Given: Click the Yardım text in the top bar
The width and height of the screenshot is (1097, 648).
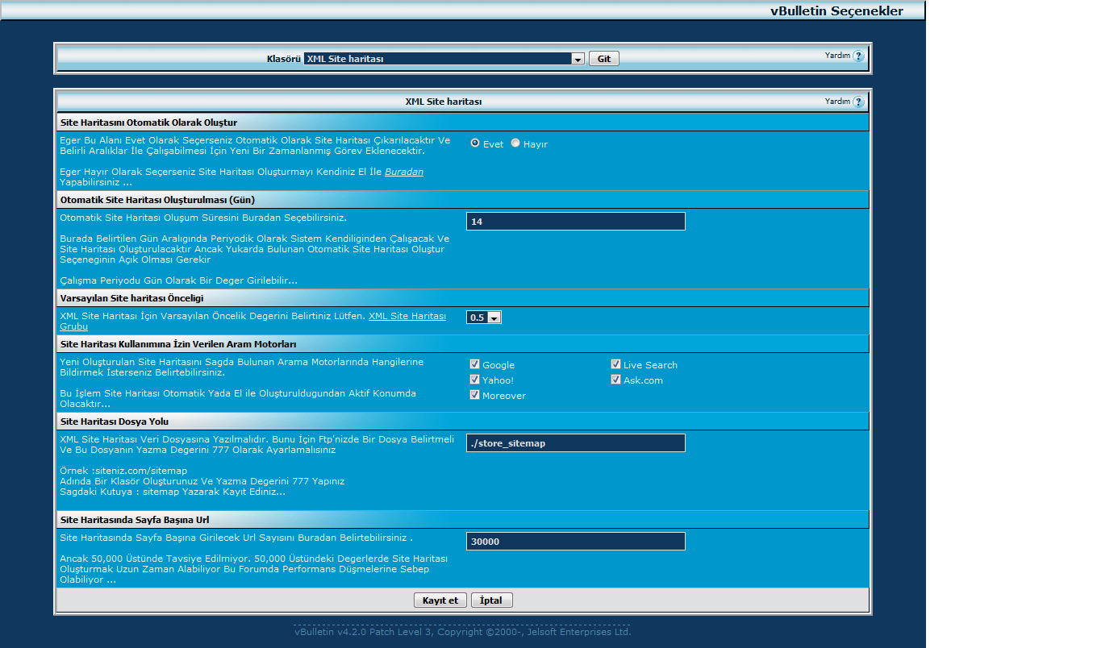Looking at the screenshot, I should click(x=837, y=56).
